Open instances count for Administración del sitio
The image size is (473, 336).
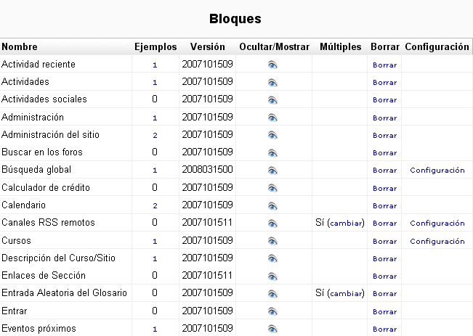tap(155, 135)
